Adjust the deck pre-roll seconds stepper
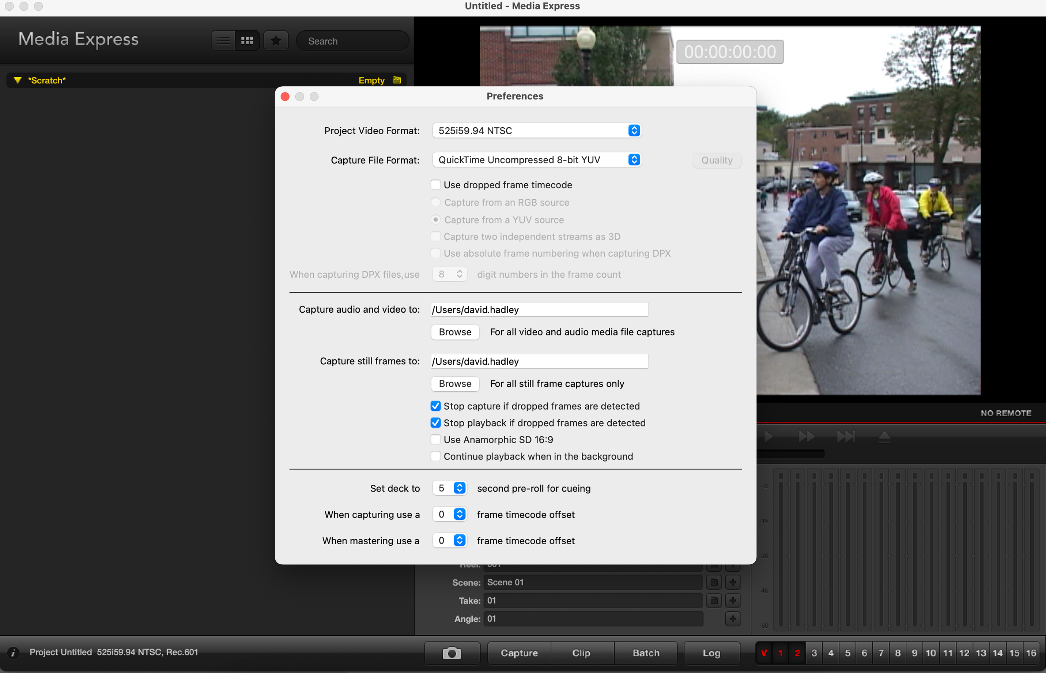 (460, 488)
